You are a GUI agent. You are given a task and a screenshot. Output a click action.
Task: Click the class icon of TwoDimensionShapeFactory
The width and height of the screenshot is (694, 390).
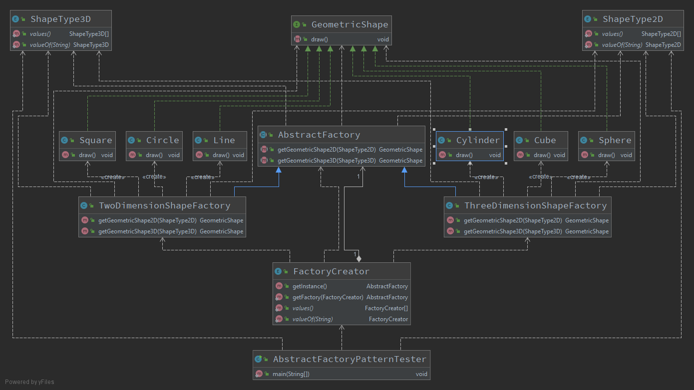click(x=83, y=205)
